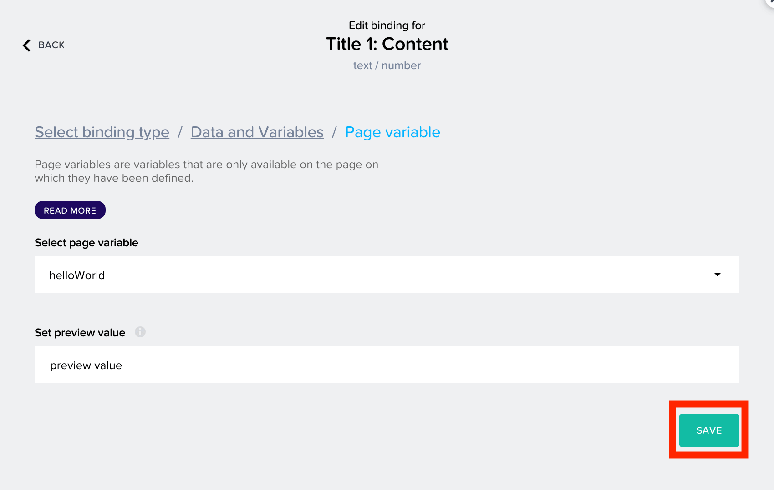Click the Page variables description paragraph
The height and width of the screenshot is (490, 774).
207,171
